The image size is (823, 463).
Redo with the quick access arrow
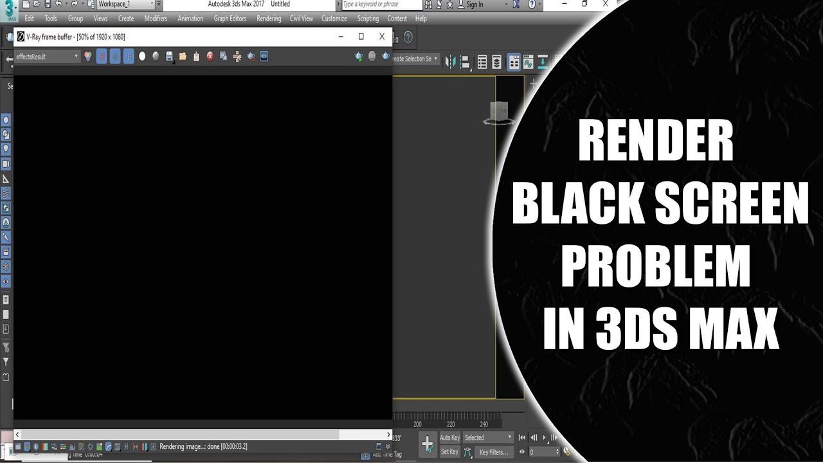[75, 4]
